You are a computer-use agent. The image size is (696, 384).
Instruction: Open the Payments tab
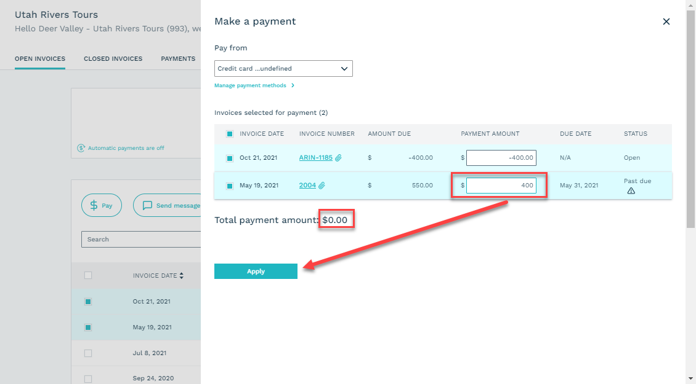178,59
